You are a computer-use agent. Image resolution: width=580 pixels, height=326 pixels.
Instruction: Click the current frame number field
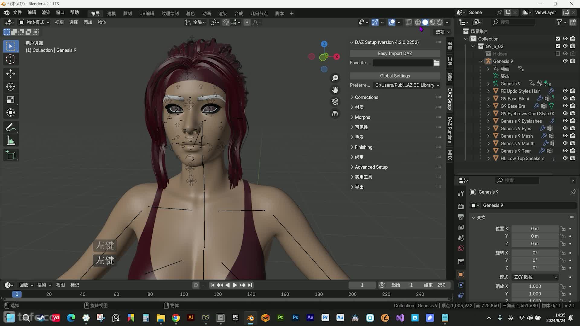coord(362,285)
